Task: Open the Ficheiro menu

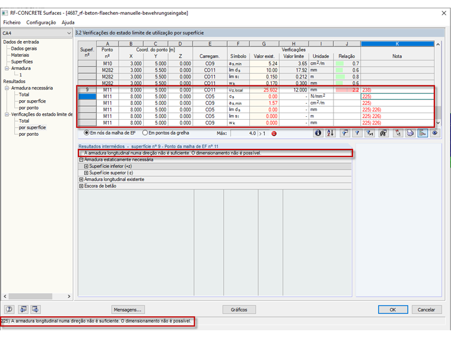Action: click(x=12, y=23)
